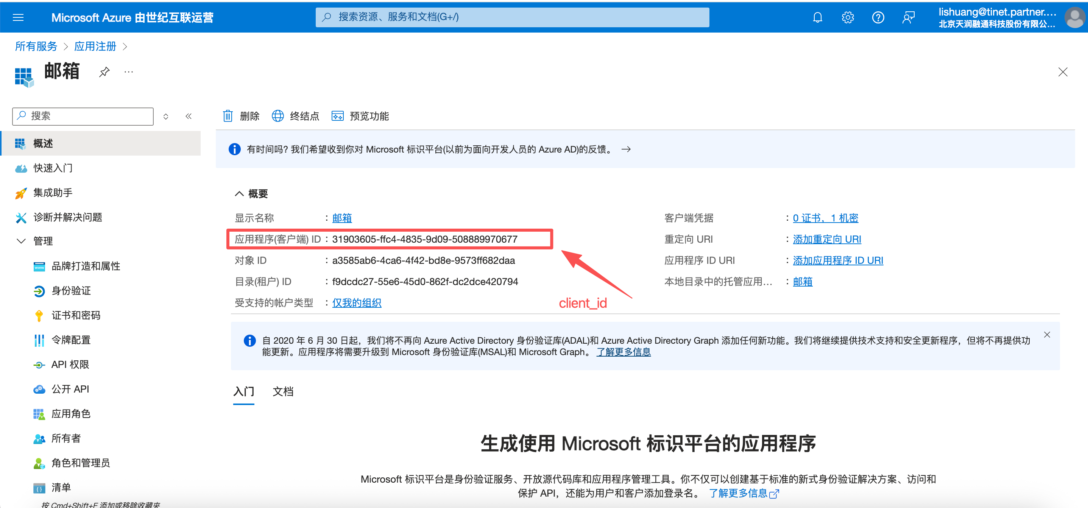Open 终结点 endpoints globe button

tap(295, 116)
